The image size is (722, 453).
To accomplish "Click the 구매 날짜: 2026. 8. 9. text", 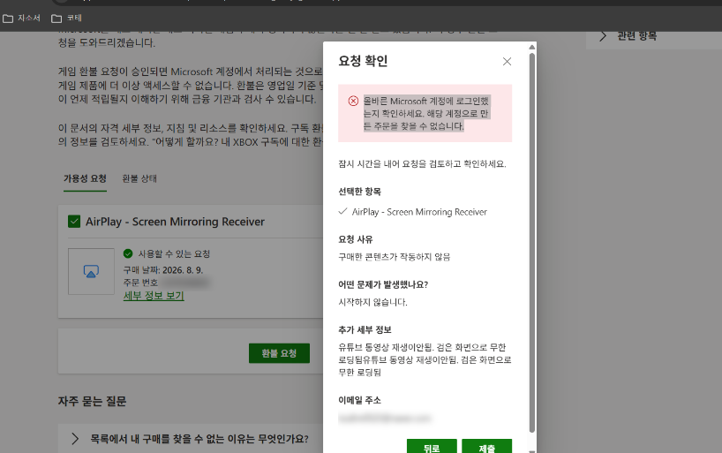I will (163, 270).
